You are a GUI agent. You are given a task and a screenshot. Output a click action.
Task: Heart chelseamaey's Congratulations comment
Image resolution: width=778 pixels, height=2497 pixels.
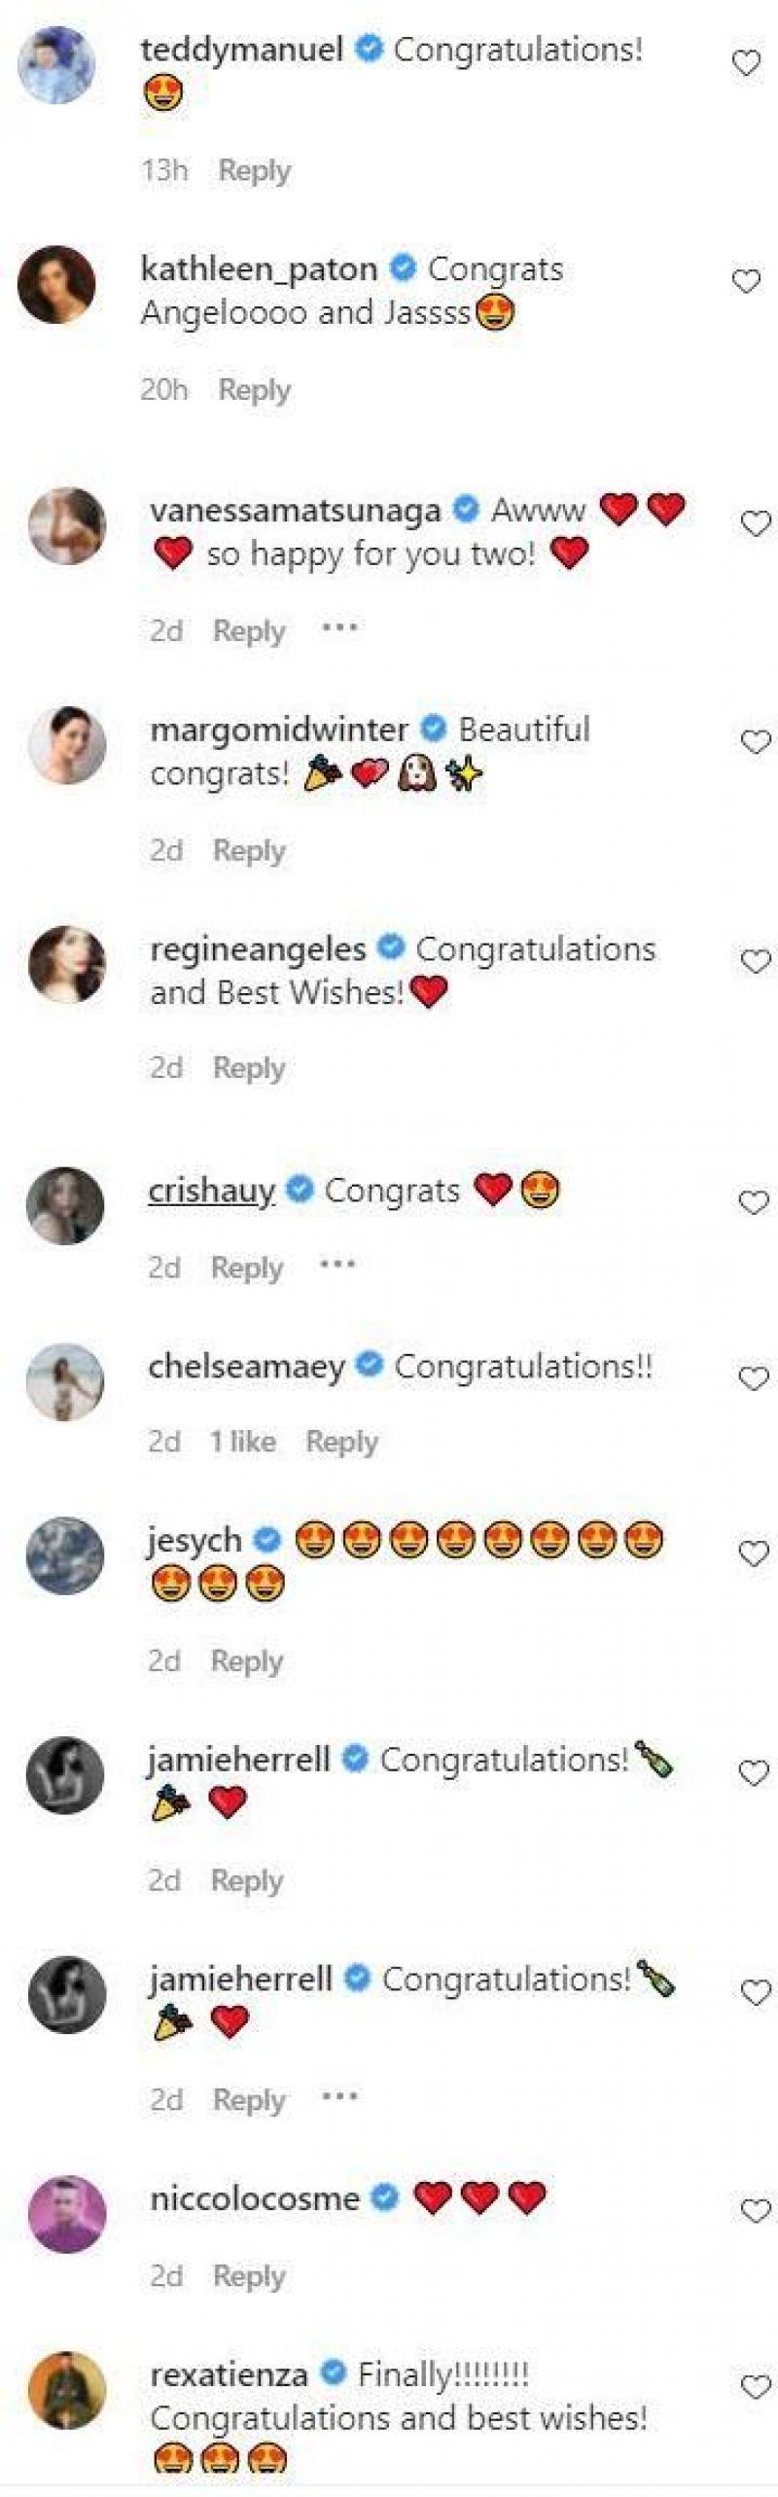click(x=754, y=1379)
